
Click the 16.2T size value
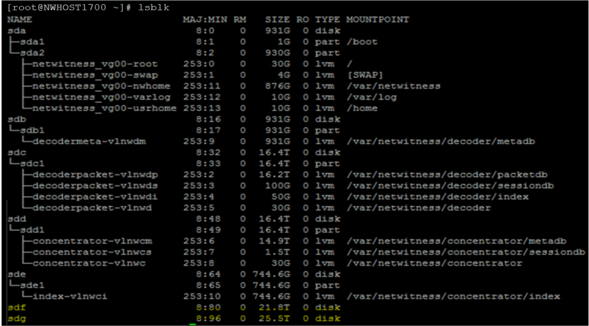coord(274,174)
